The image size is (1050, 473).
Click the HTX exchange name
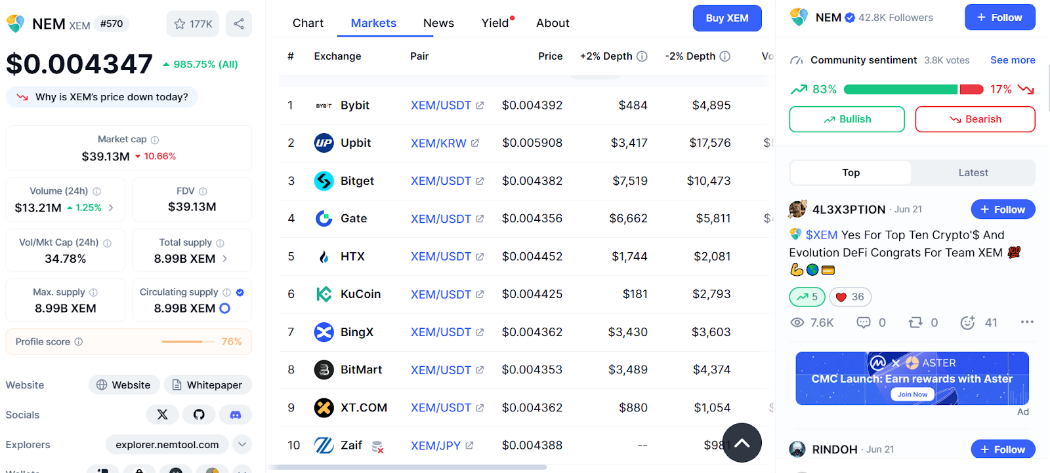352,256
